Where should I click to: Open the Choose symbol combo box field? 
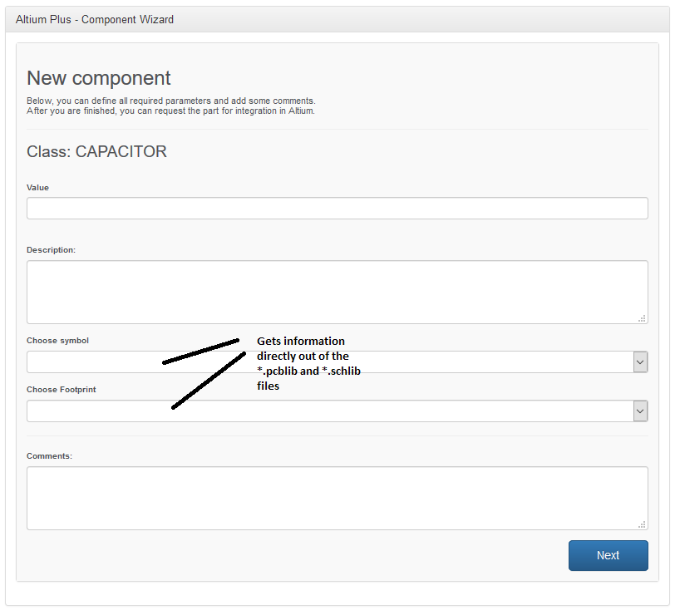click(337, 362)
